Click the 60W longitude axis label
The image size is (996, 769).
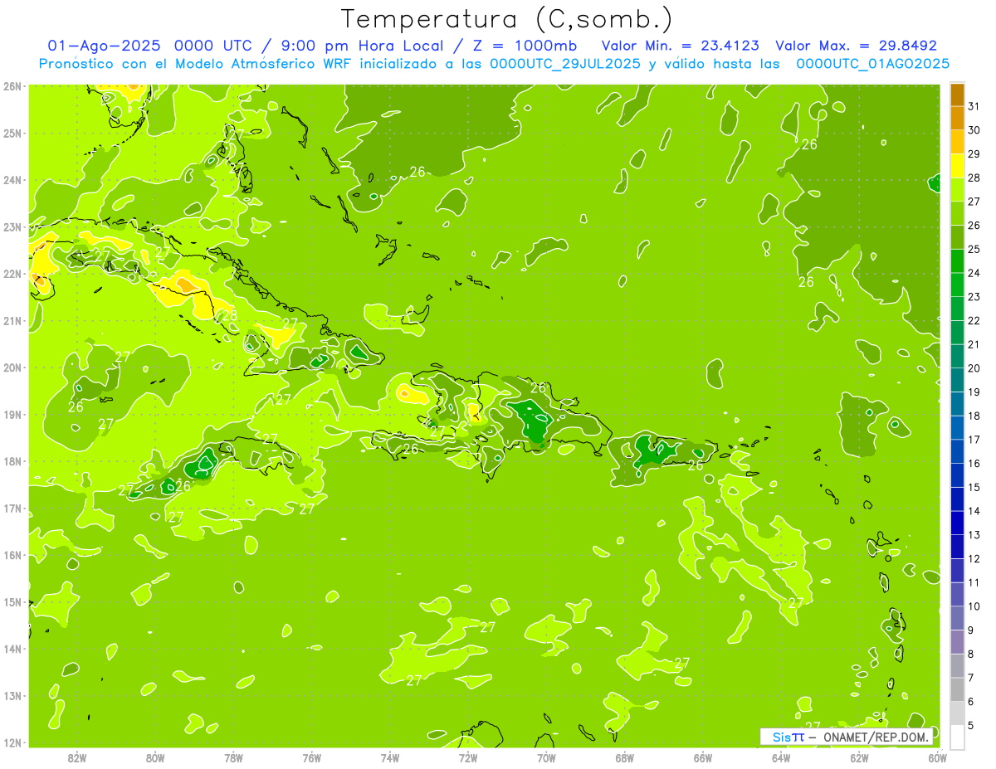pyautogui.click(x=937, y=758)
